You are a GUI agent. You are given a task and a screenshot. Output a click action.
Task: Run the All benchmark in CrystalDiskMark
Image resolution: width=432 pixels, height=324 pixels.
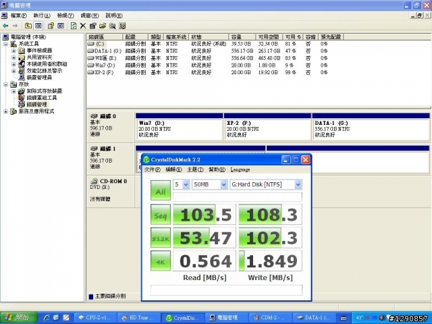pos(161,190)
